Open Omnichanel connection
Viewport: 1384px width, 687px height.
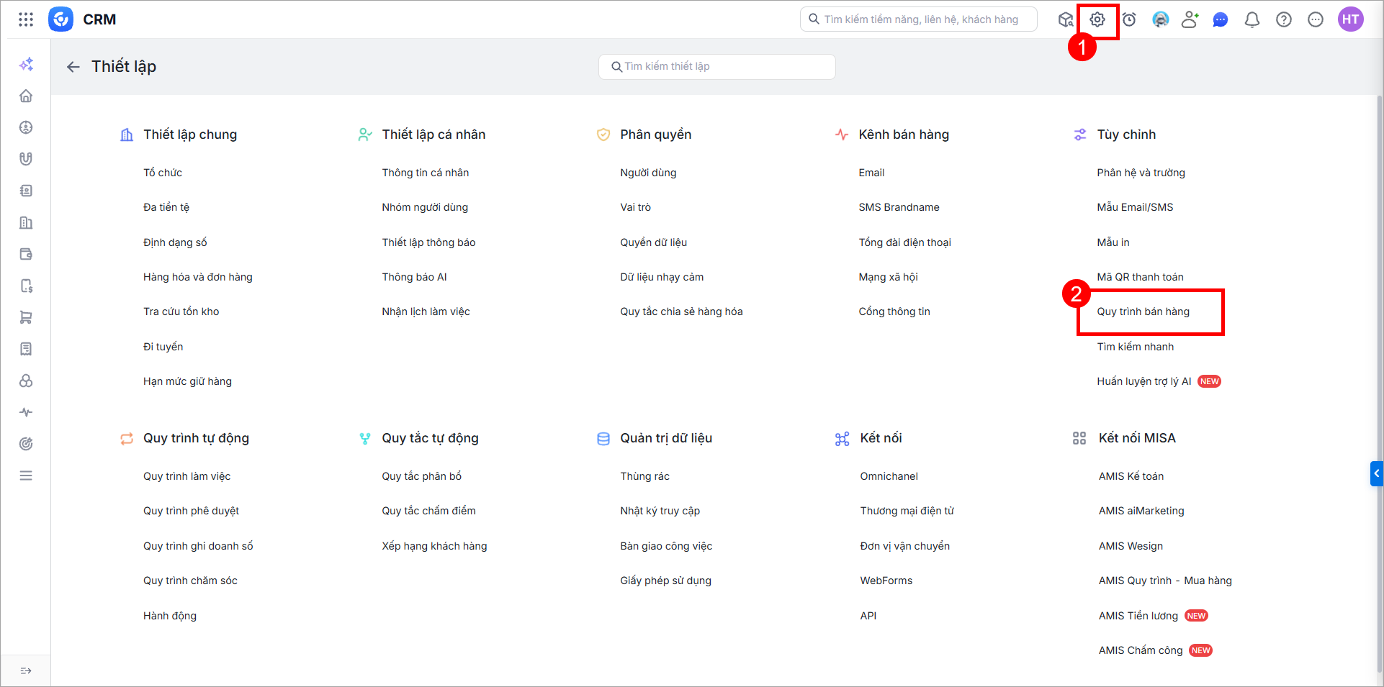coord(889,476)
